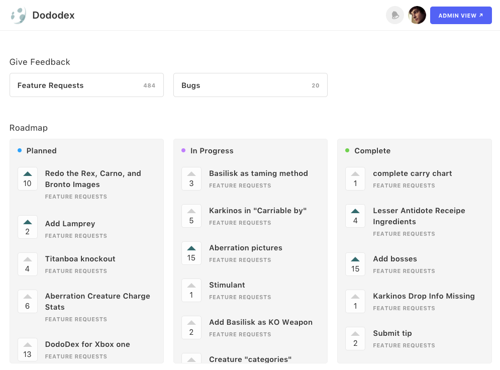Click the Give Feedback heading
The width and height of the screenshot is (500, 370).
(40, 62)
